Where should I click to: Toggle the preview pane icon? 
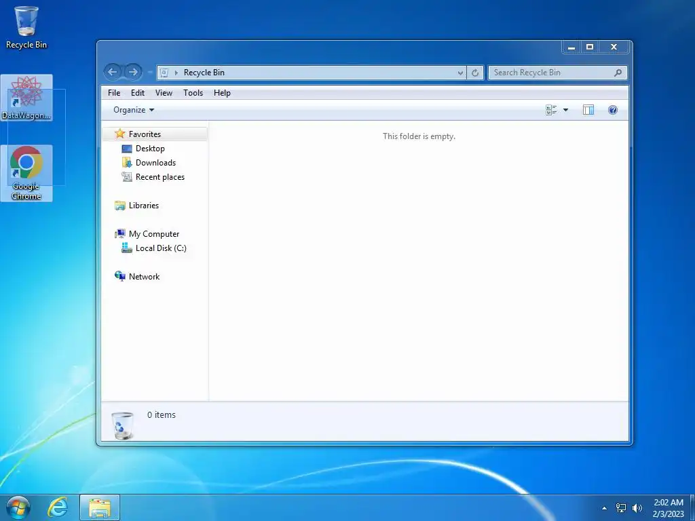pyautogui.click(x=588, y=110)
